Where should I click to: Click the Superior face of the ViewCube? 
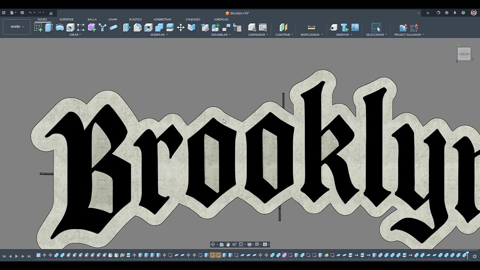coord(464,54)
